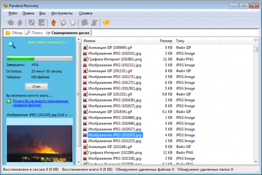Open Help via the orange question icon
Viewport: 262px width, 175px height.
pyautogui.click(x=106, y=22)
